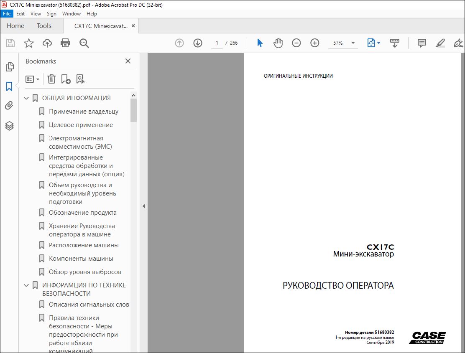Open the Attachments paperclip panel
This screenshot has height=353, width=465.
pyautogui.click(x=9, y=105)
